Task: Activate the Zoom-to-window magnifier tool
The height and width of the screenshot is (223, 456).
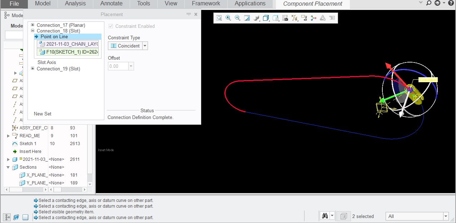Action: [x=219, y=18]
